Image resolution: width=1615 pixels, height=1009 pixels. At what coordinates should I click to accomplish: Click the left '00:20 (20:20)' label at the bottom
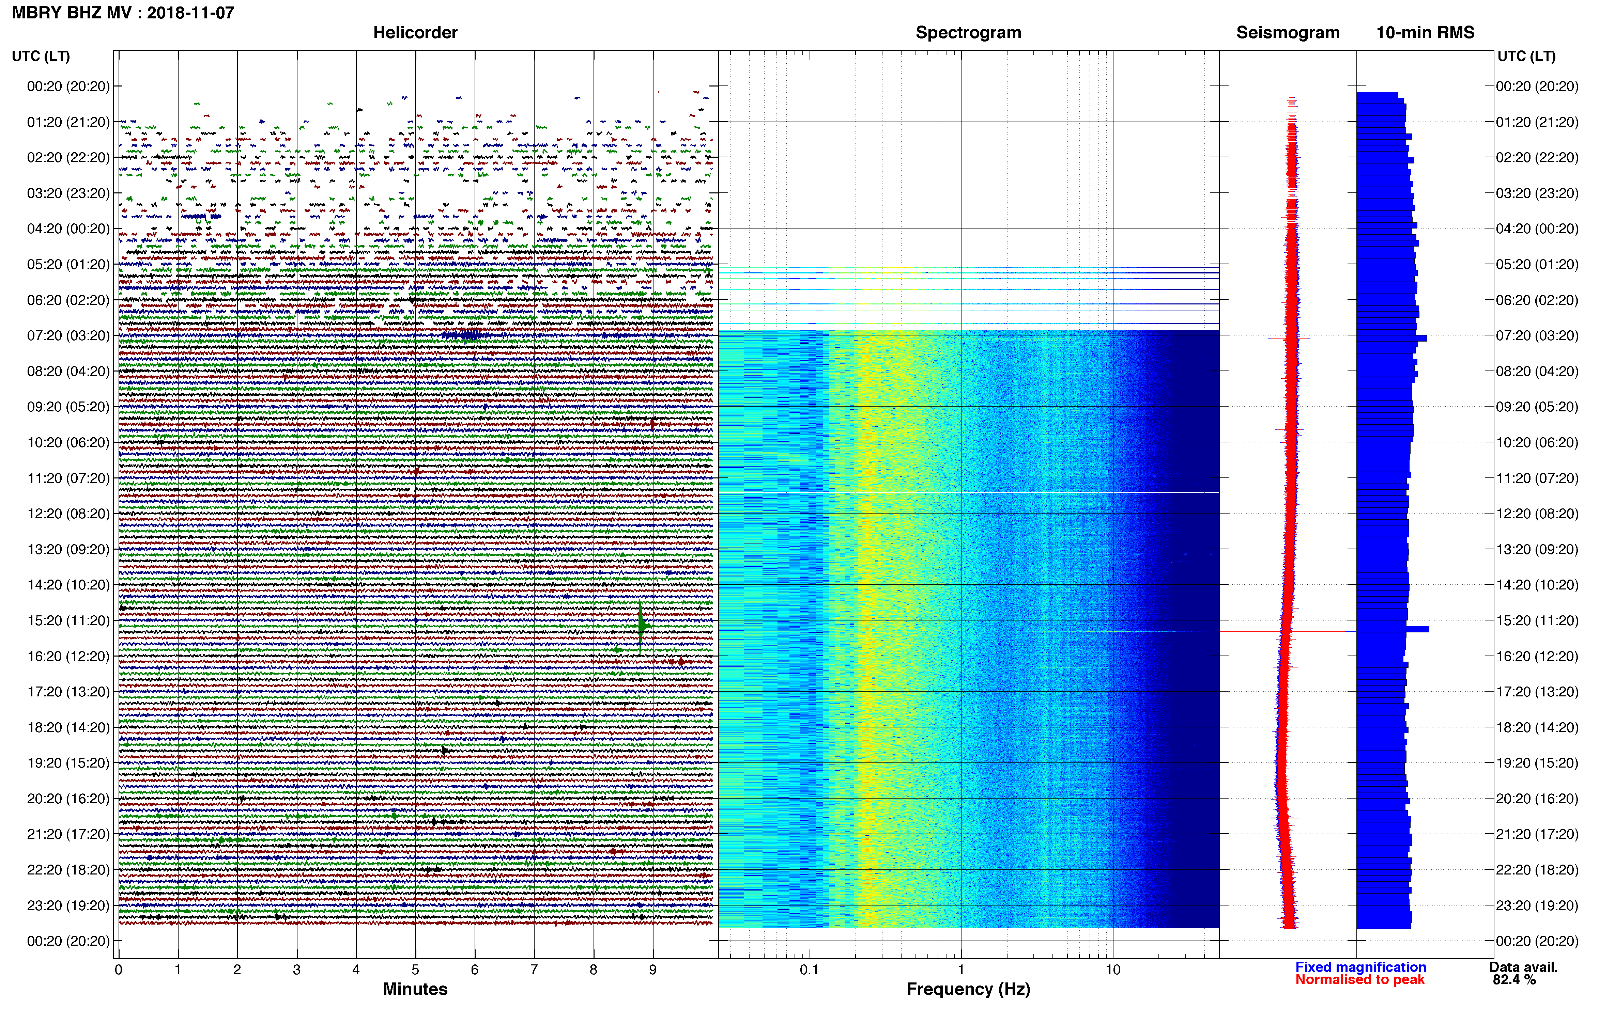click(68, 941)
